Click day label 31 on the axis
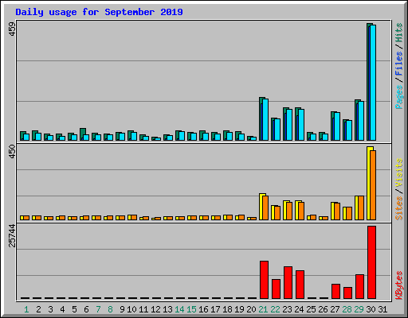Image resolution: width=408 pixels, height=318 pixels. pyautogui.click(x=382, y=309)
